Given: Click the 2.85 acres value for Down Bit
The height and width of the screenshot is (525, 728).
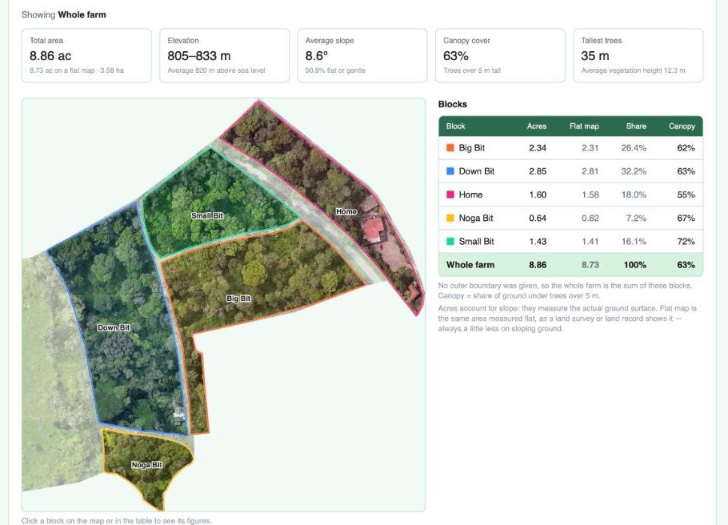Looking at the screenshot, I should 538,171.
